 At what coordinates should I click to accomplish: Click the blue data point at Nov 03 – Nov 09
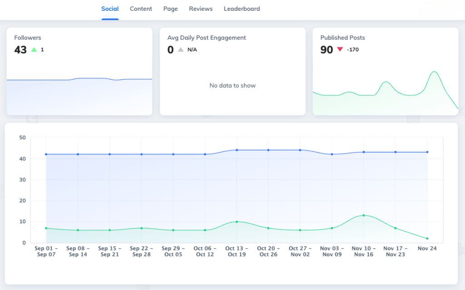click(x=332, y=154)
